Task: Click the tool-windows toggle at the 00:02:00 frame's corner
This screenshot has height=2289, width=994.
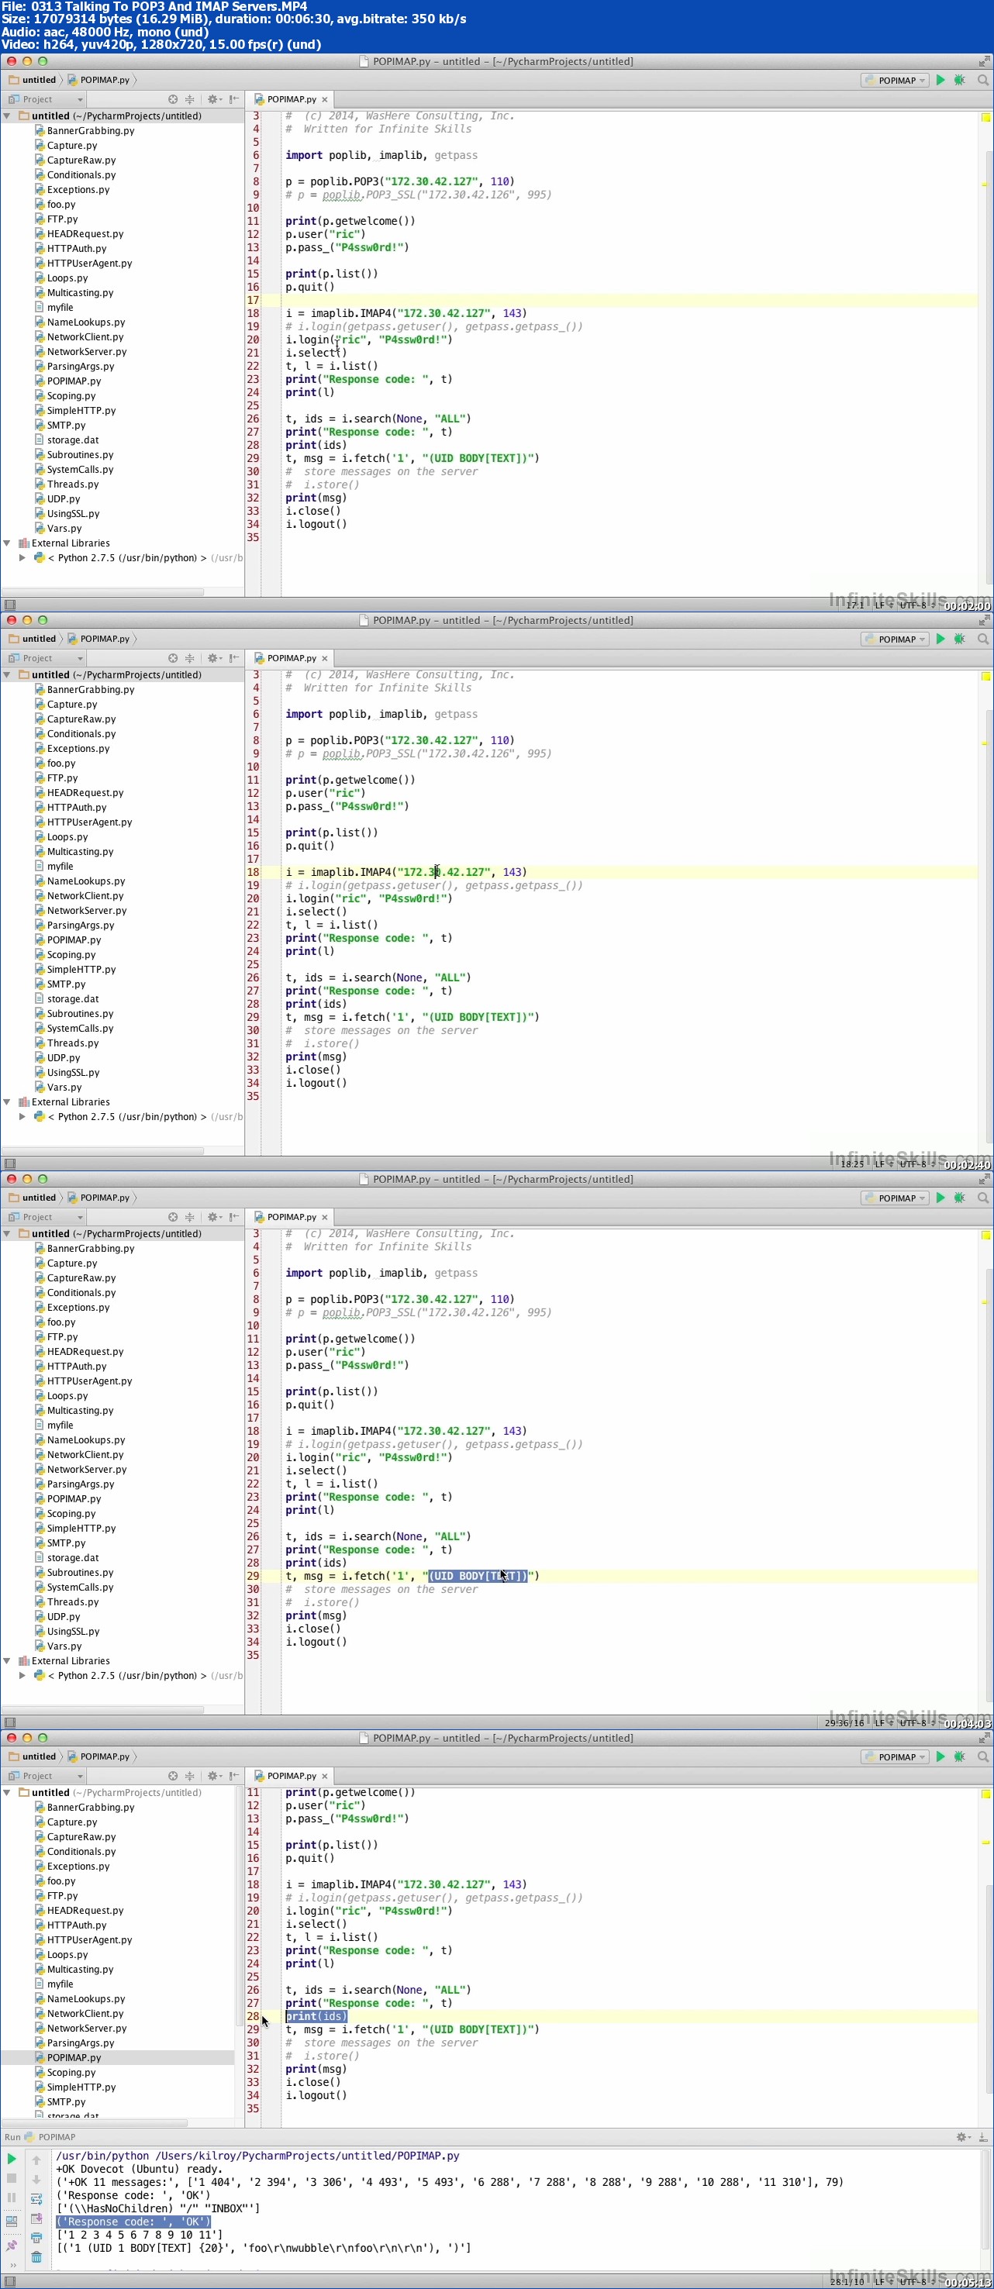Action: [x=10, y=605]
